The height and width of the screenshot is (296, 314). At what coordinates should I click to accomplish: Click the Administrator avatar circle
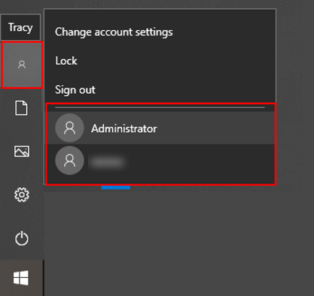69,128
